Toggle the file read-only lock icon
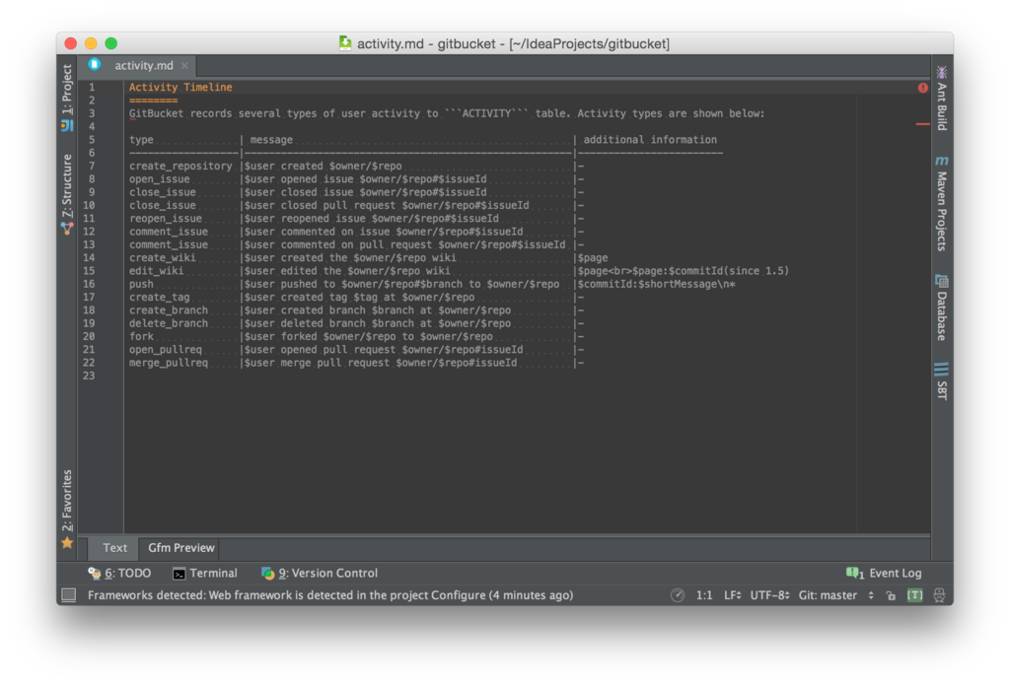 point(891,595)
